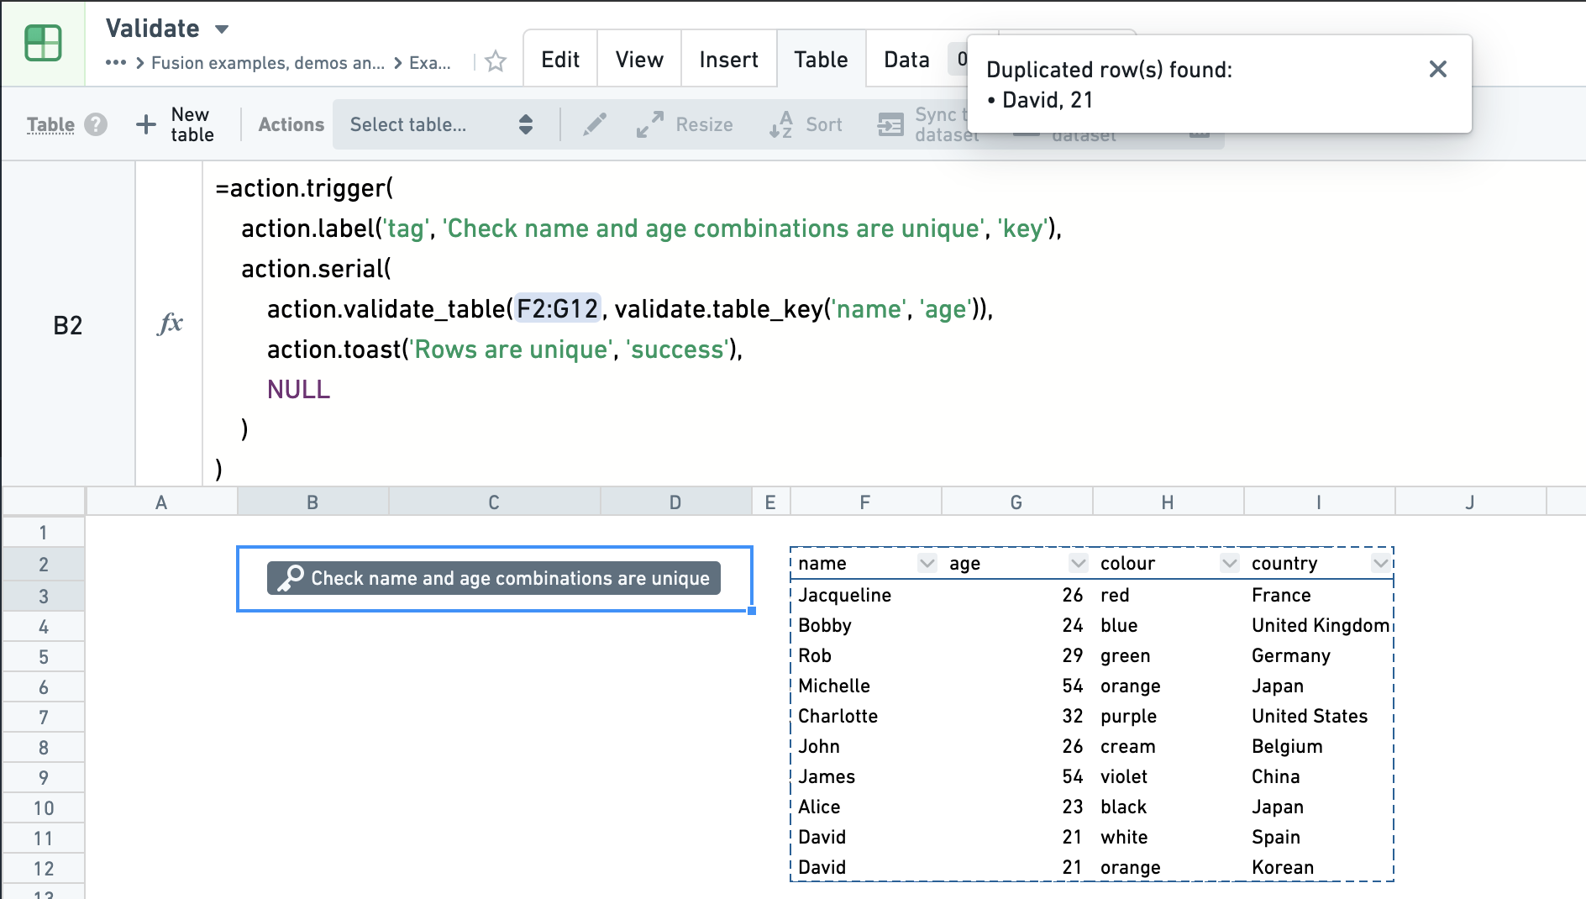Open the Table help question mark
The image size is (1586, 899).
[97, 124]
